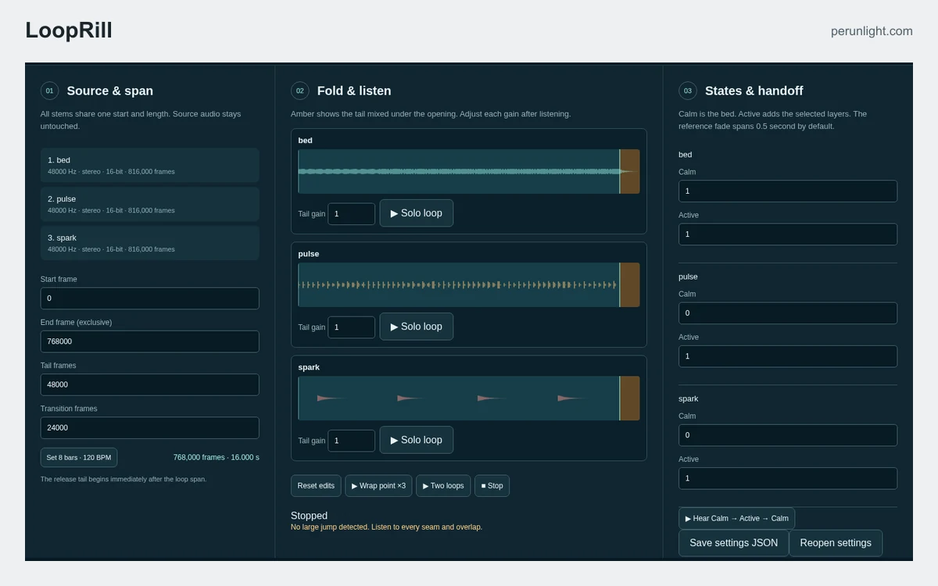Click the '768,000 frames · 16.000 s' readout

(x=217, y=458)
